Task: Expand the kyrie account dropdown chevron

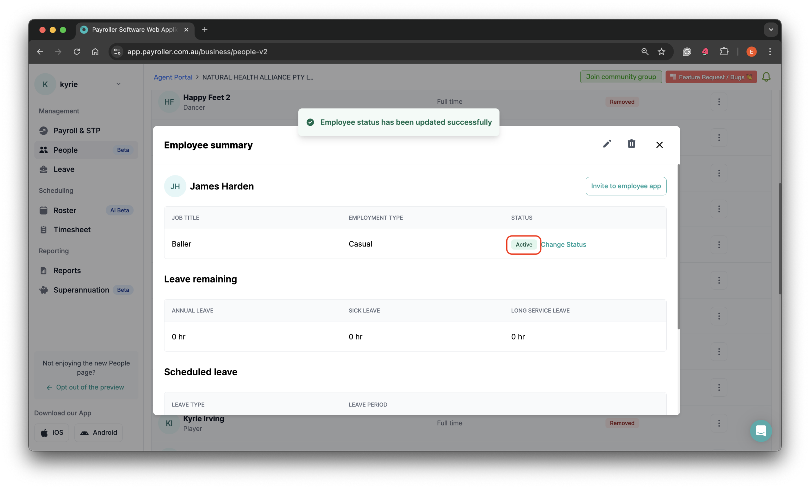Action: 118,84
